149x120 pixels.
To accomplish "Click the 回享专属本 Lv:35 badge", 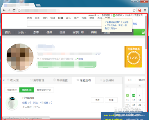I will (133, 57).
